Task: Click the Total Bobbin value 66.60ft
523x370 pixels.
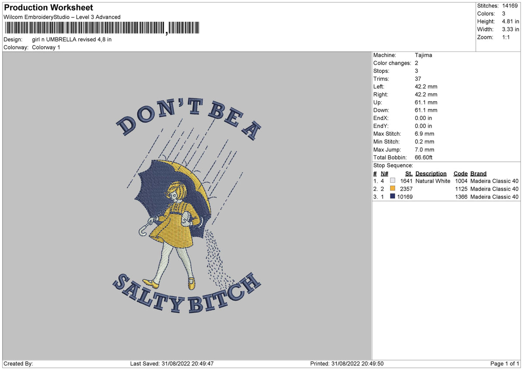Action: coord(424,157)
